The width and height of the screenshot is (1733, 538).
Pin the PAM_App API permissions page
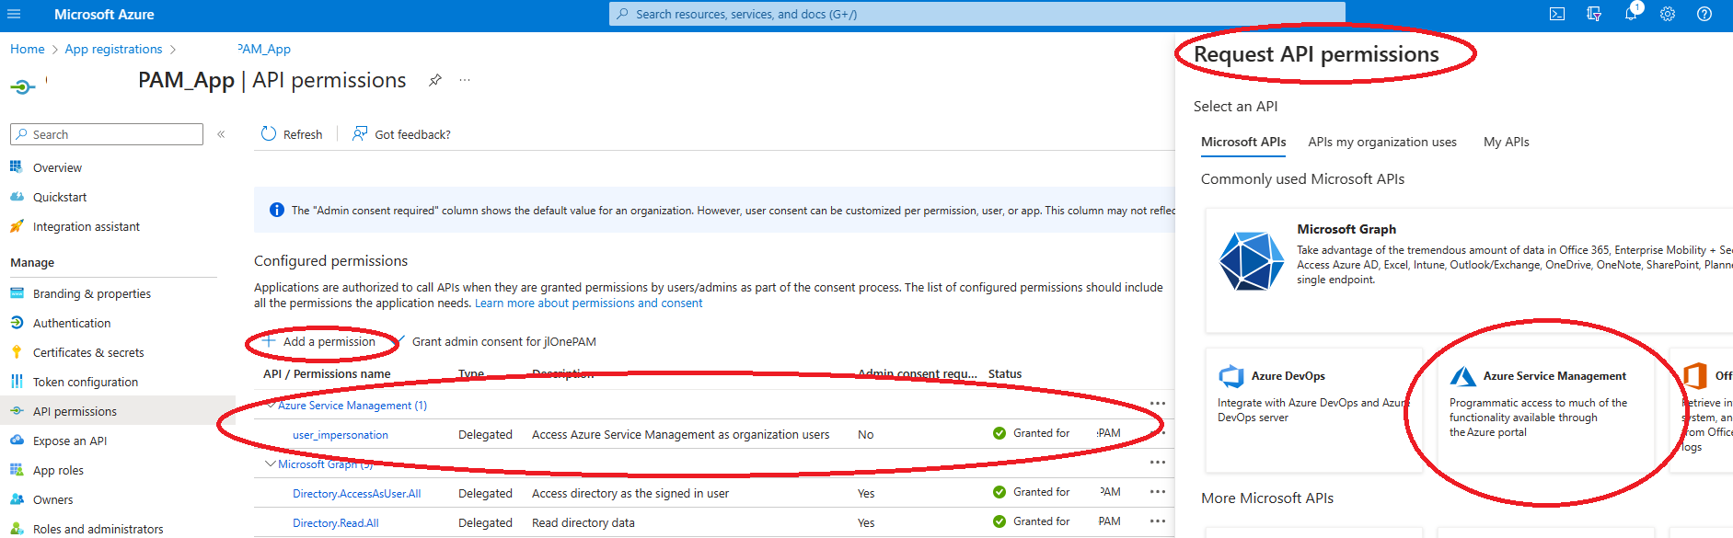point(435,81)
